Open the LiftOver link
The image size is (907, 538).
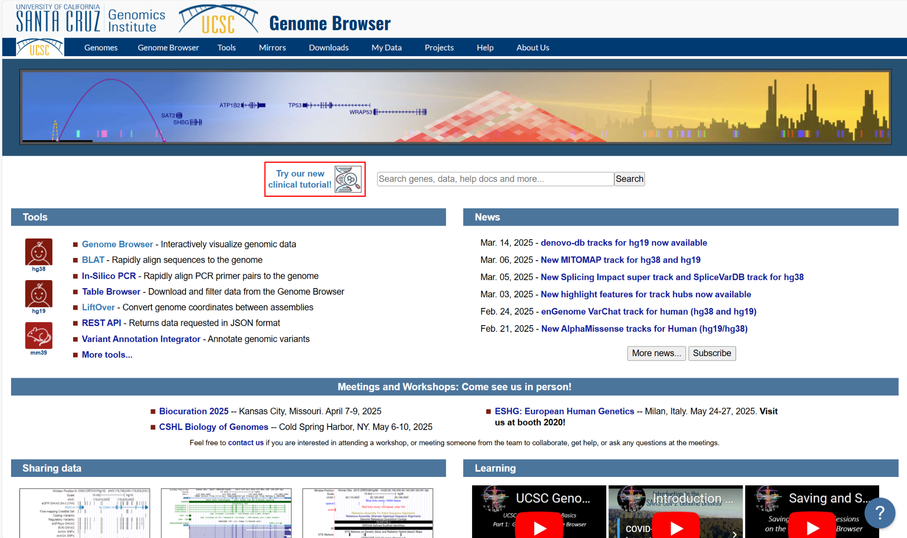coord(98,307)
